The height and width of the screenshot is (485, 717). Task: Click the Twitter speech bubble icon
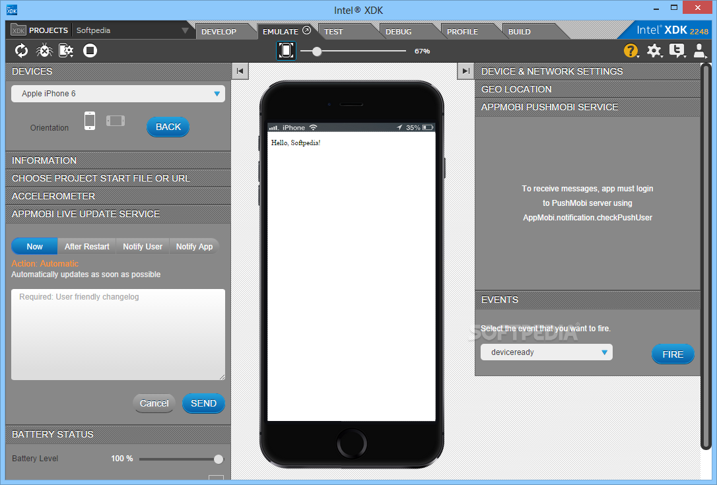[x=677, y=50]
